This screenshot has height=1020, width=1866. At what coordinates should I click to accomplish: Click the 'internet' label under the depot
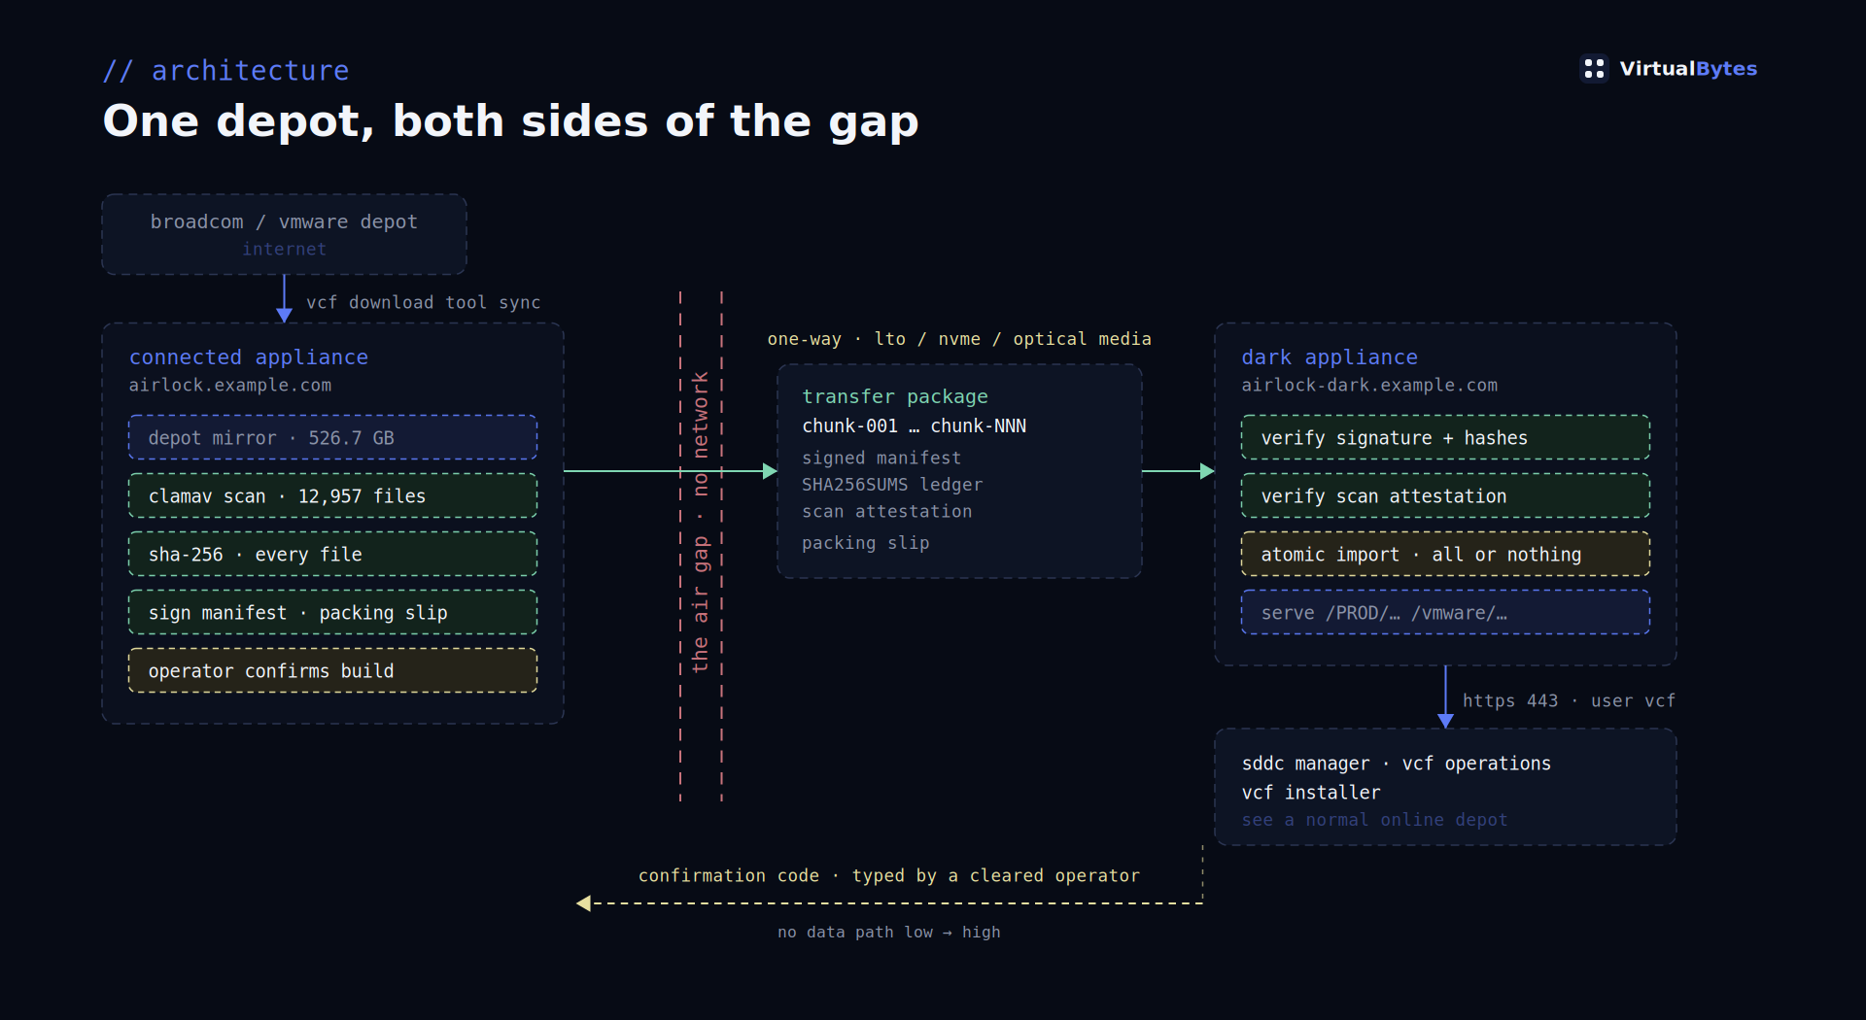click(x=284, y=250)
